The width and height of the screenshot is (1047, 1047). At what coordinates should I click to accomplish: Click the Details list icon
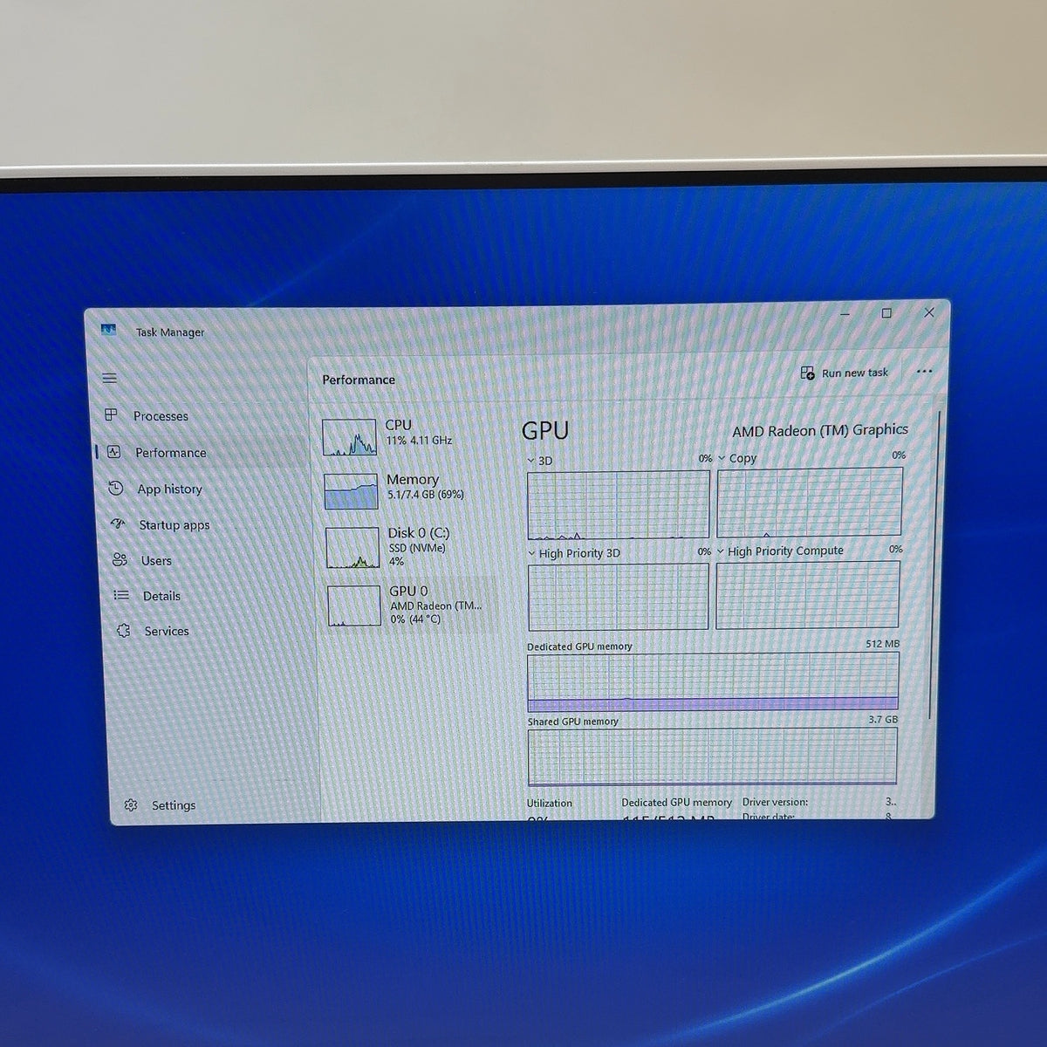[121, 595]
